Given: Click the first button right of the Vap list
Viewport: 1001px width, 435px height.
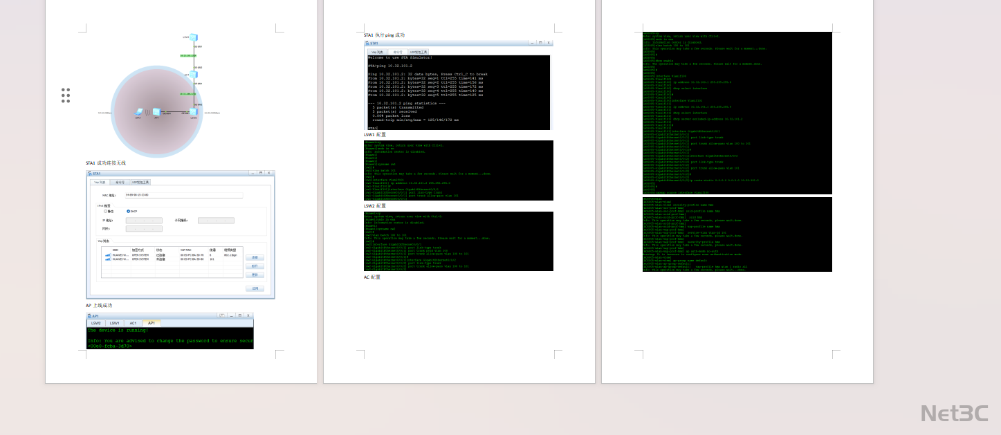Looking at the screenshot, I should pyautogui.click(x=255, y=257).
